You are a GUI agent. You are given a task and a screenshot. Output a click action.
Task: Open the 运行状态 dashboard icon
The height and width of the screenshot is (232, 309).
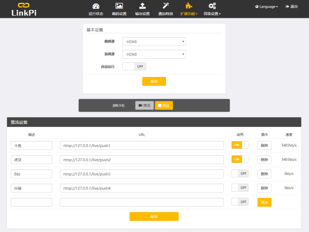[96, 6]
